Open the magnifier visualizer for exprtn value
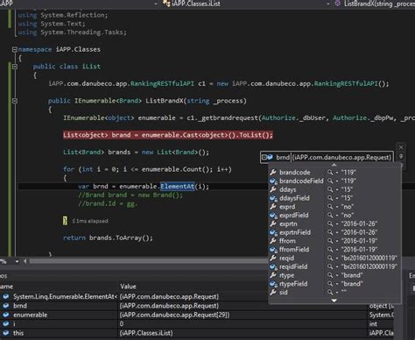Image resolution: width=415 pixels, height=340 pixels. pos(330,223)
